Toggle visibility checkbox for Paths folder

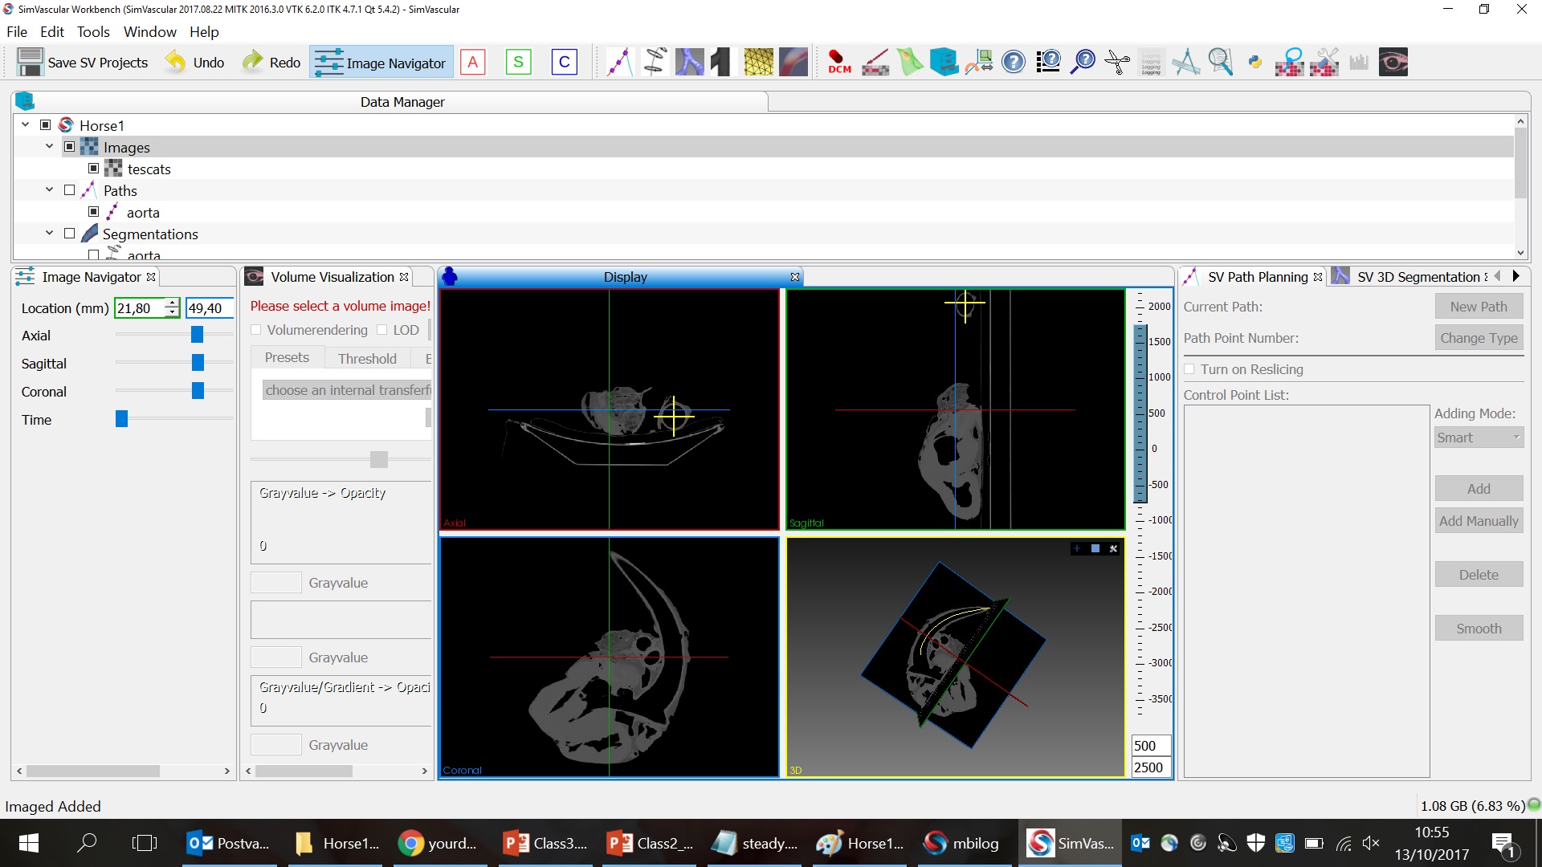tap(70, 190)
